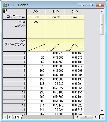
Task: Click cell with value 0.77145
Action: point(56,106)
